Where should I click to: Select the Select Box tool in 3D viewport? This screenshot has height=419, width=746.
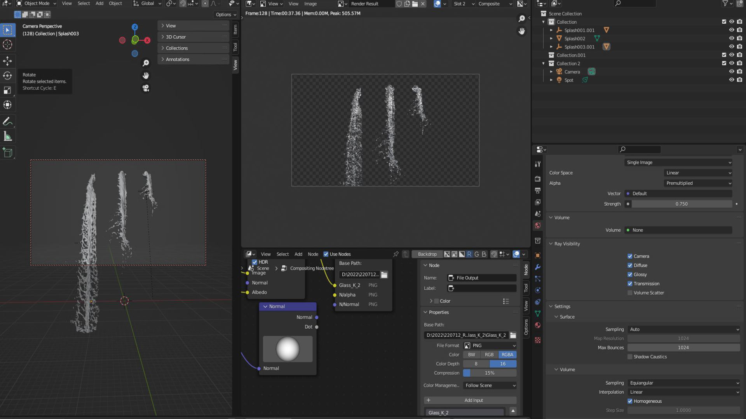(7, 30)
